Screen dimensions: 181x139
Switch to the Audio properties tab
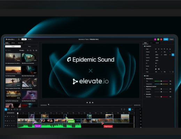151,43
